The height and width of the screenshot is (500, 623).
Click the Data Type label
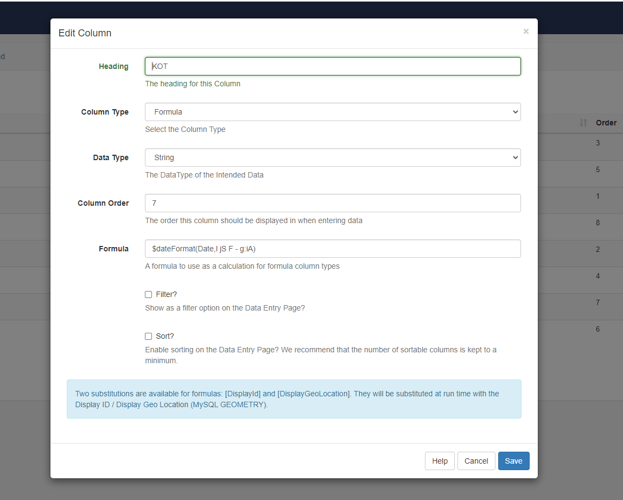[111, 157]
